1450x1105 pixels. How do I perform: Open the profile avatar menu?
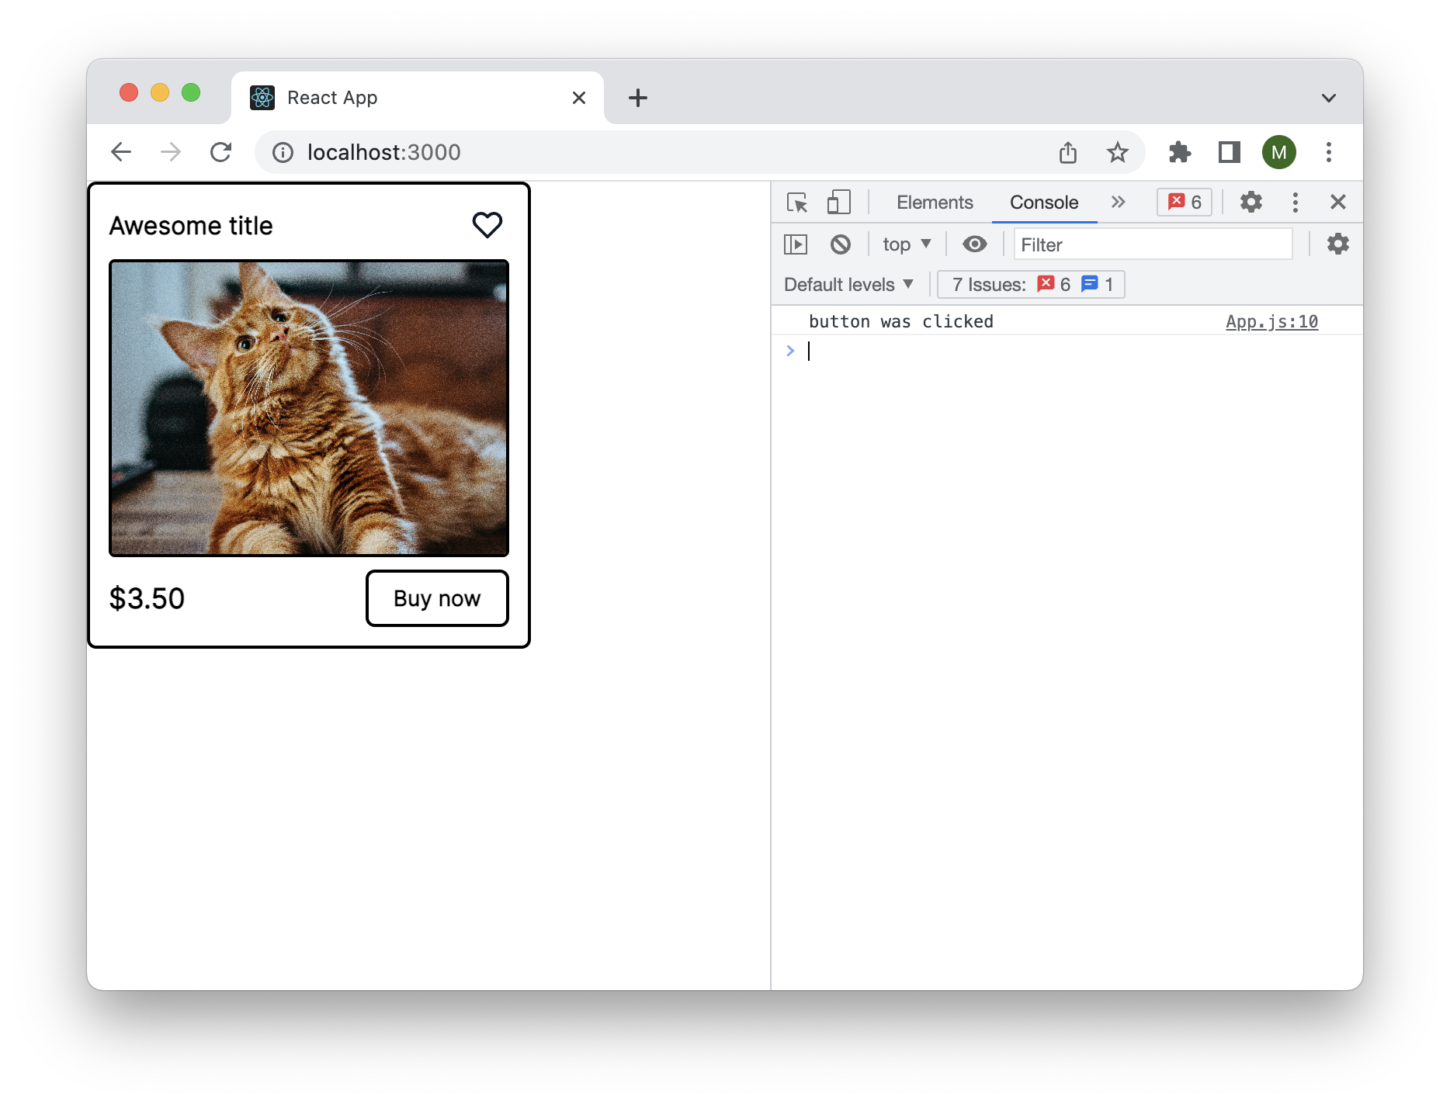1279,152
